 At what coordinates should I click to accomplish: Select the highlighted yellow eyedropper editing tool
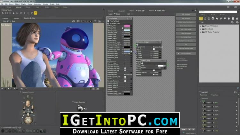click(x=36, y=13)
